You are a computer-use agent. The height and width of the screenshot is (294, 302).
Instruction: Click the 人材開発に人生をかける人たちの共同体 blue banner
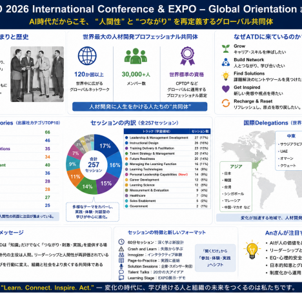pos(140,106)
